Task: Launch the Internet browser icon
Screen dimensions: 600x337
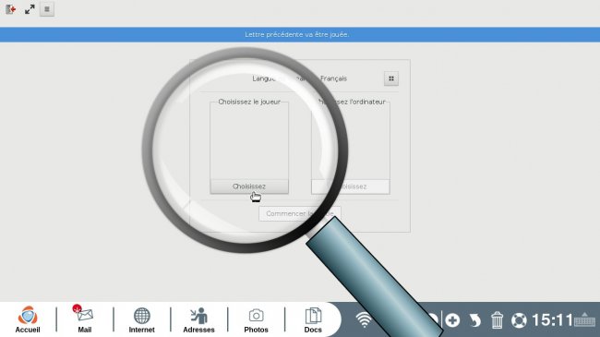Action: click(x=141, y=319)
